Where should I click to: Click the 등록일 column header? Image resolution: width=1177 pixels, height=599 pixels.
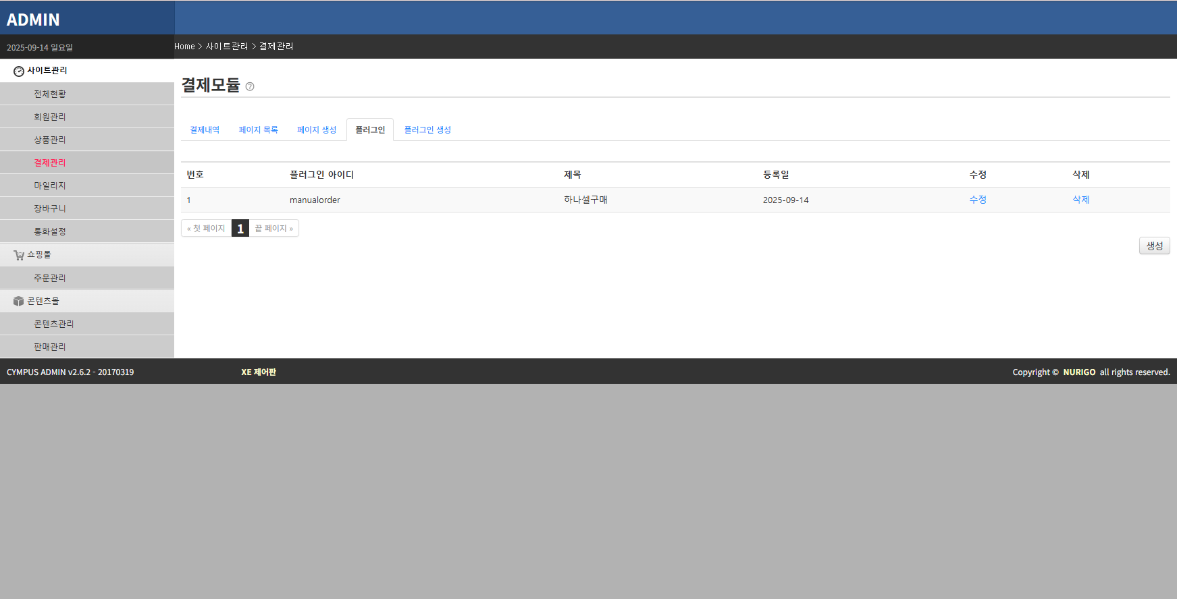(x=776, y=175)
